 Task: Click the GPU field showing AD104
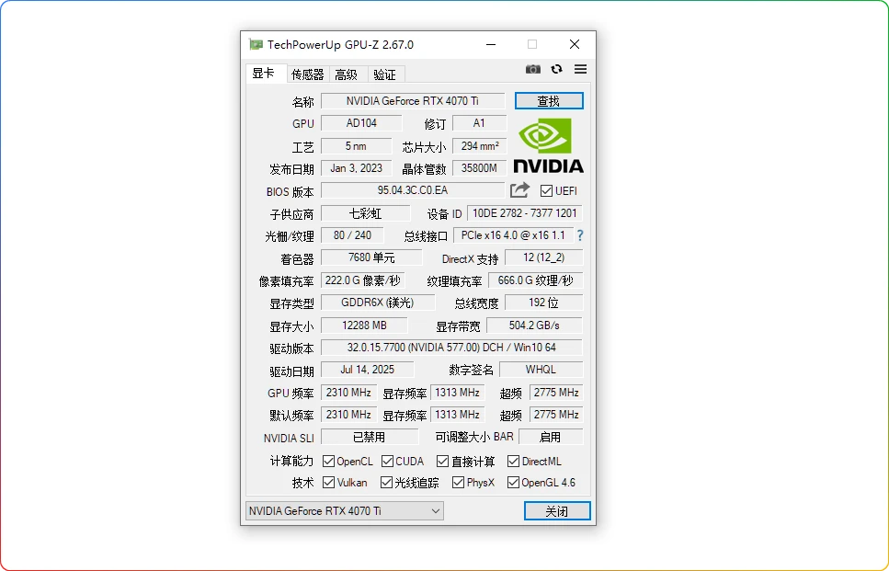pyautogui.click(x=361, y=123)
